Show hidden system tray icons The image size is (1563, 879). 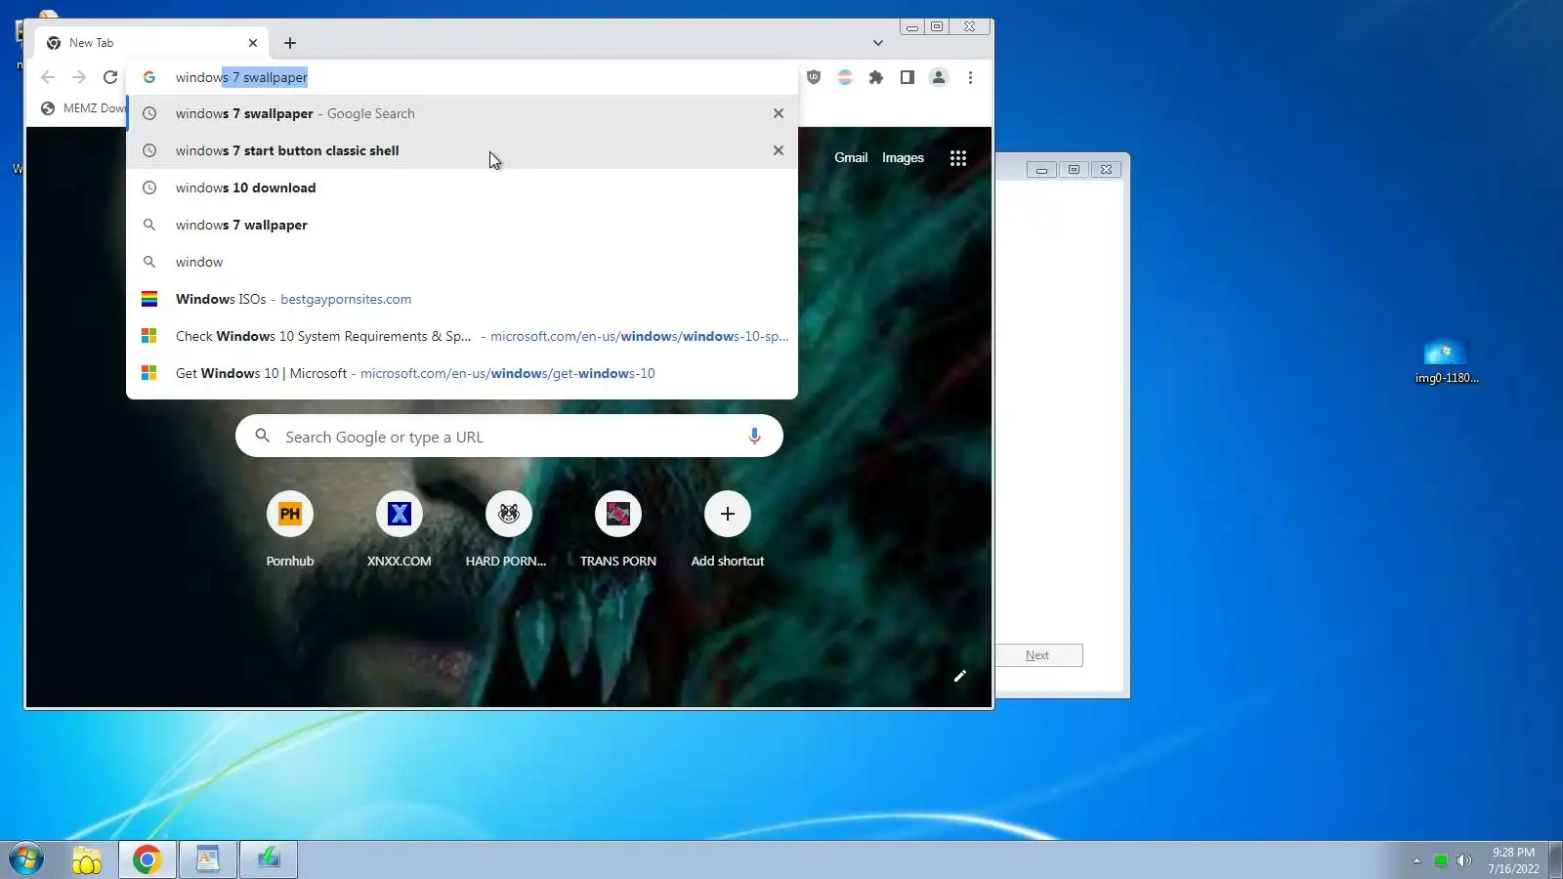point(1416,860)
